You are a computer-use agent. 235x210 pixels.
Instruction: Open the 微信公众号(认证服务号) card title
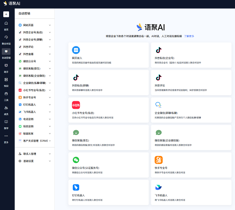click(x=86, y=168)
